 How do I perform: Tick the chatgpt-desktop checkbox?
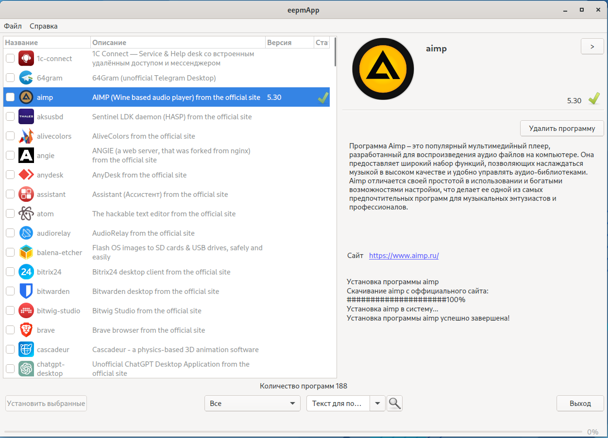pyautogui.click(x=10, y=369)
